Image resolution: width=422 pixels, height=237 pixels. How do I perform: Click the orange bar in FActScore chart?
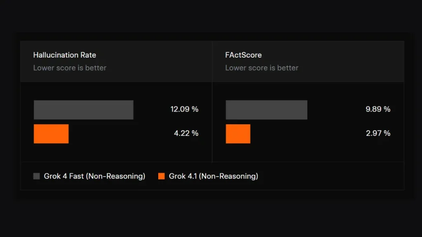pos(238,134)
